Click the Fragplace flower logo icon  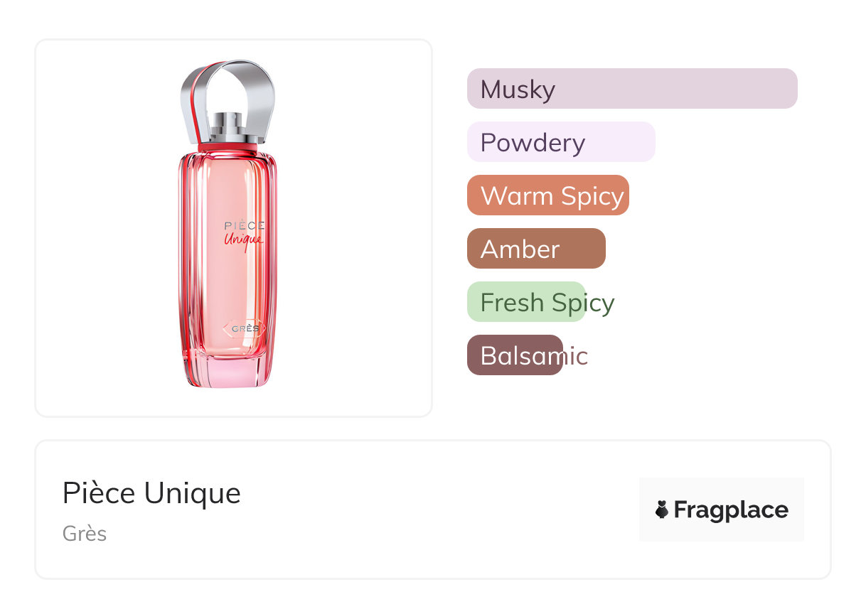(662, 510)
